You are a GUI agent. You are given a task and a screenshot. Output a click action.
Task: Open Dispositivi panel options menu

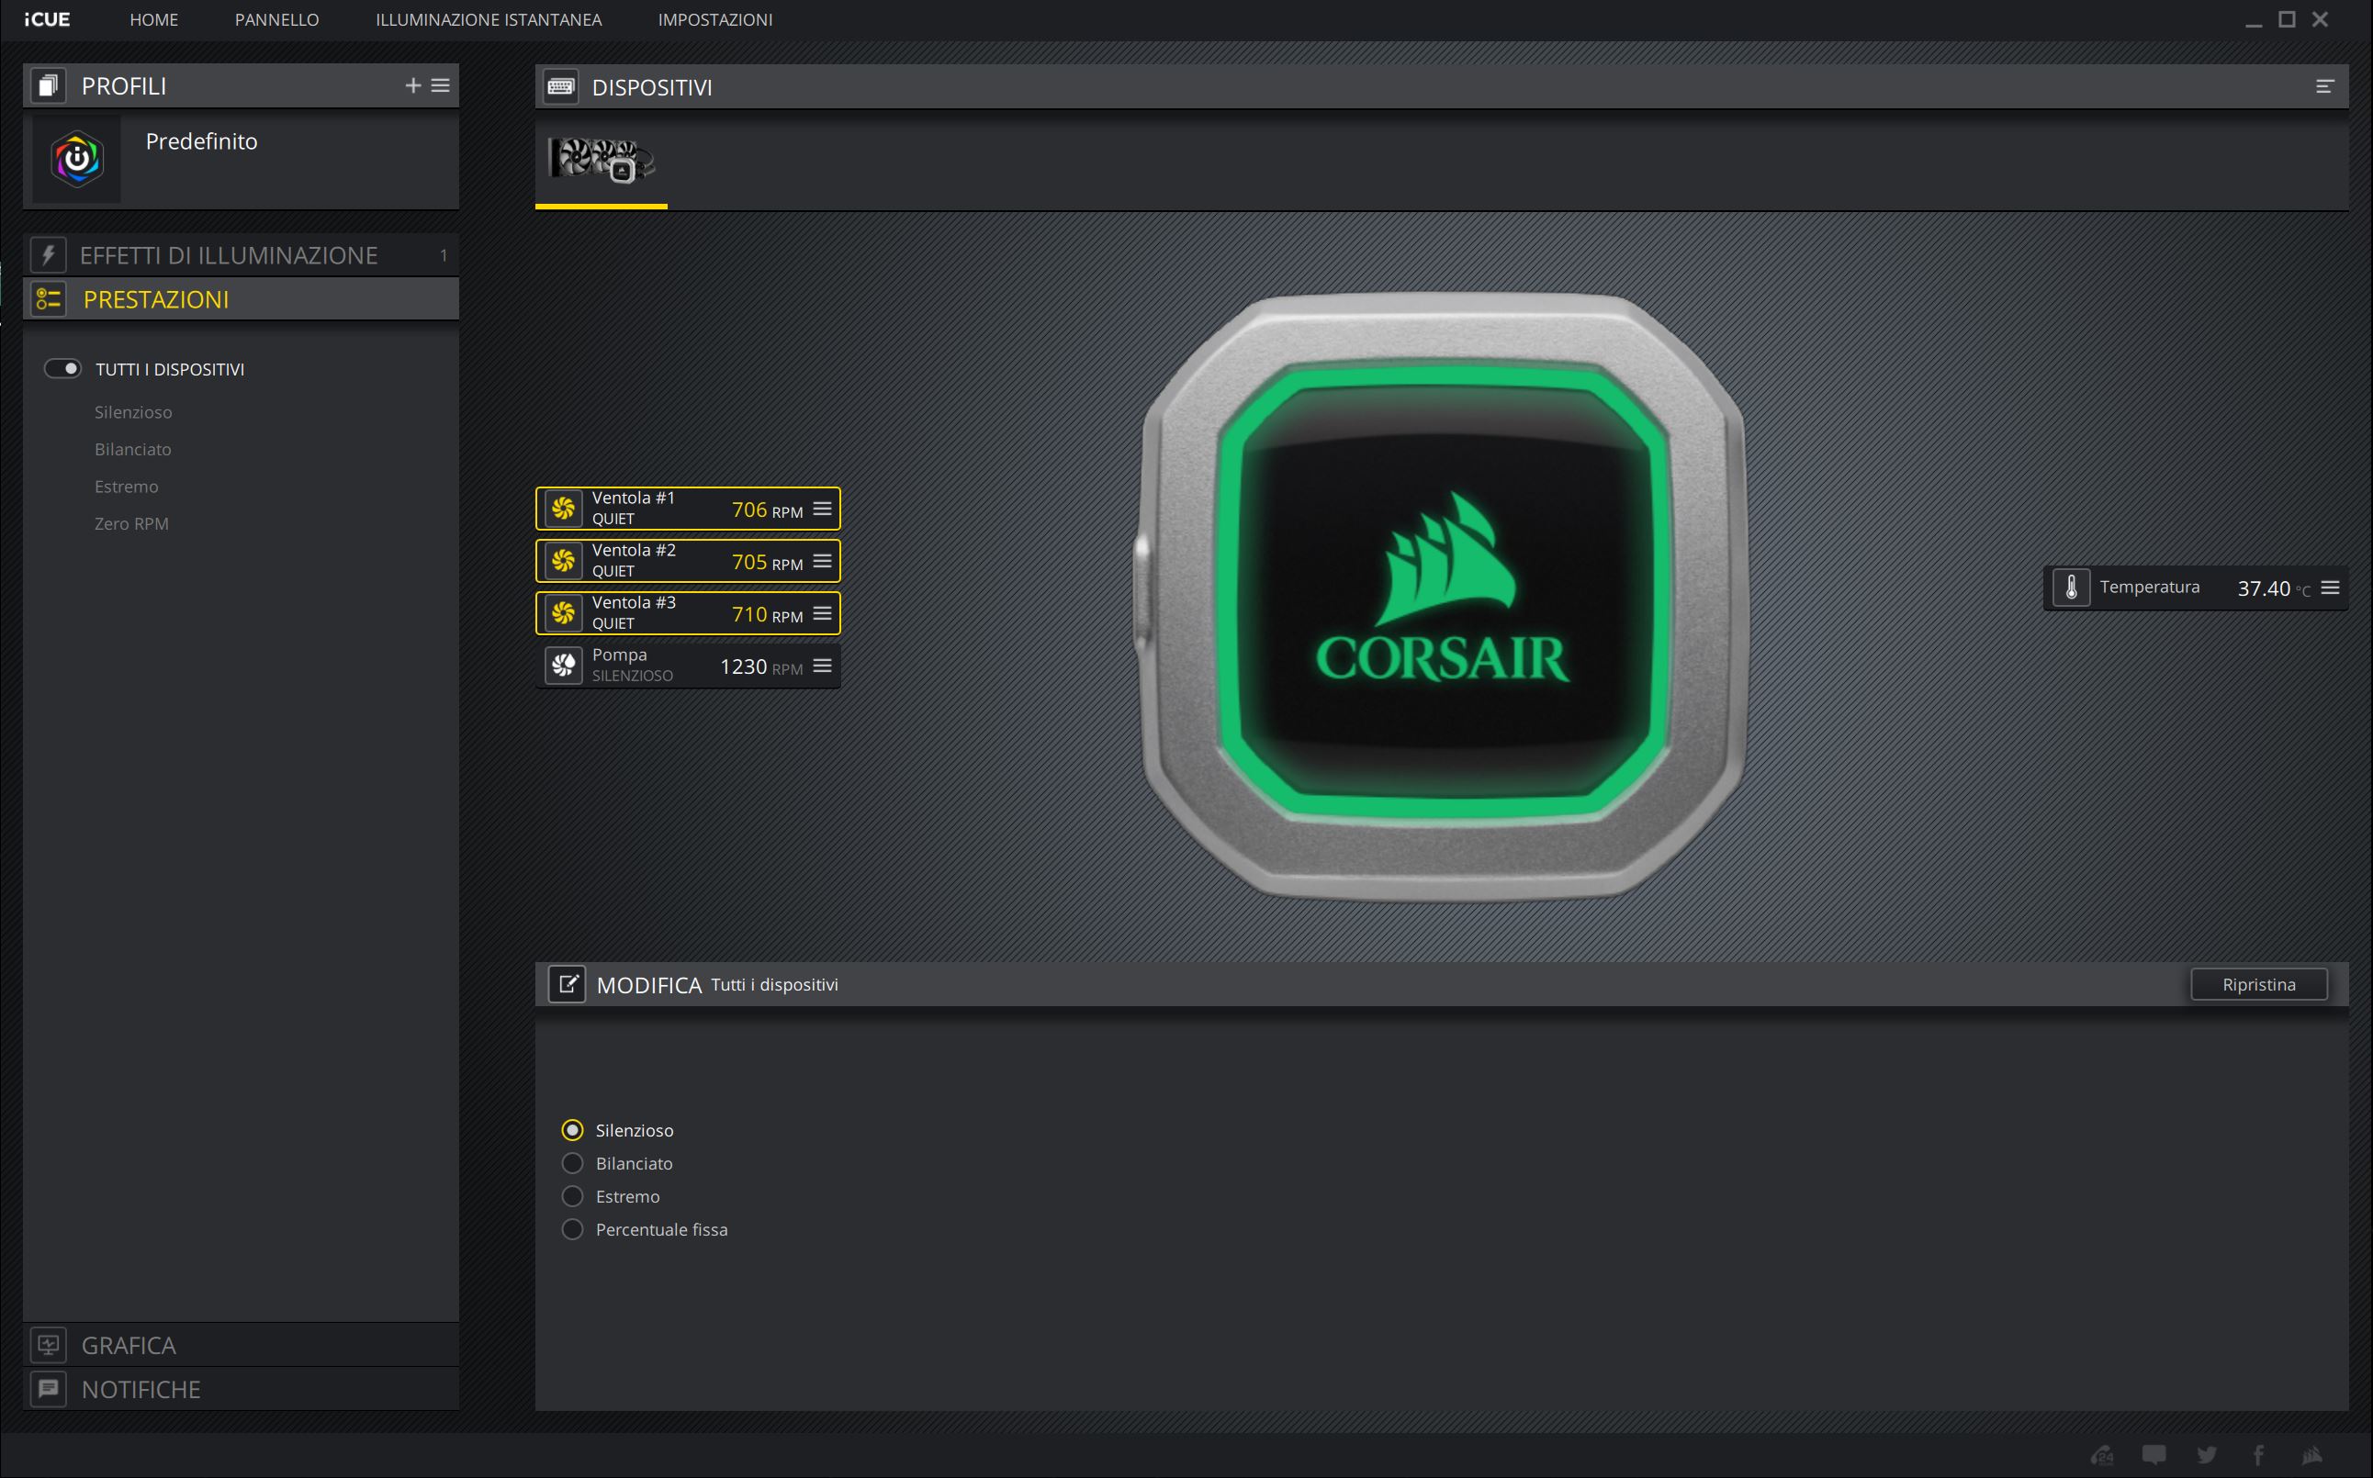2324,87
